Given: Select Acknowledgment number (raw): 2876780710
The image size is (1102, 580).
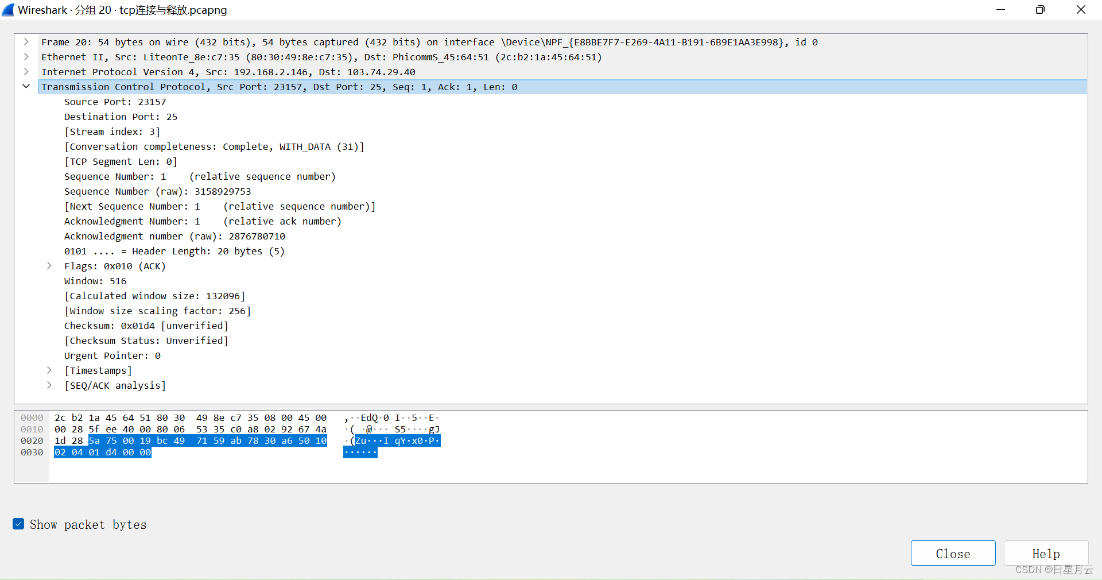Looking at the screenshot, I should tap(175, 236).
